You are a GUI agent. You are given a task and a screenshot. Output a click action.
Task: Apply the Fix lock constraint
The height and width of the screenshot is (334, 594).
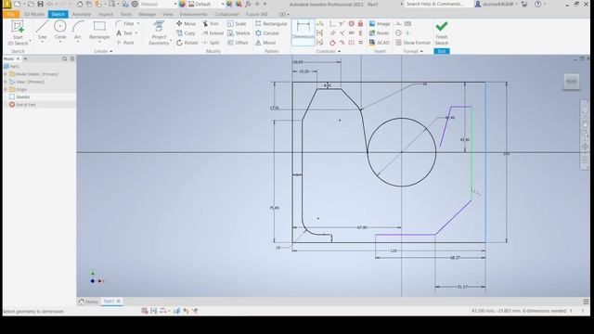(x=360, y=23)
